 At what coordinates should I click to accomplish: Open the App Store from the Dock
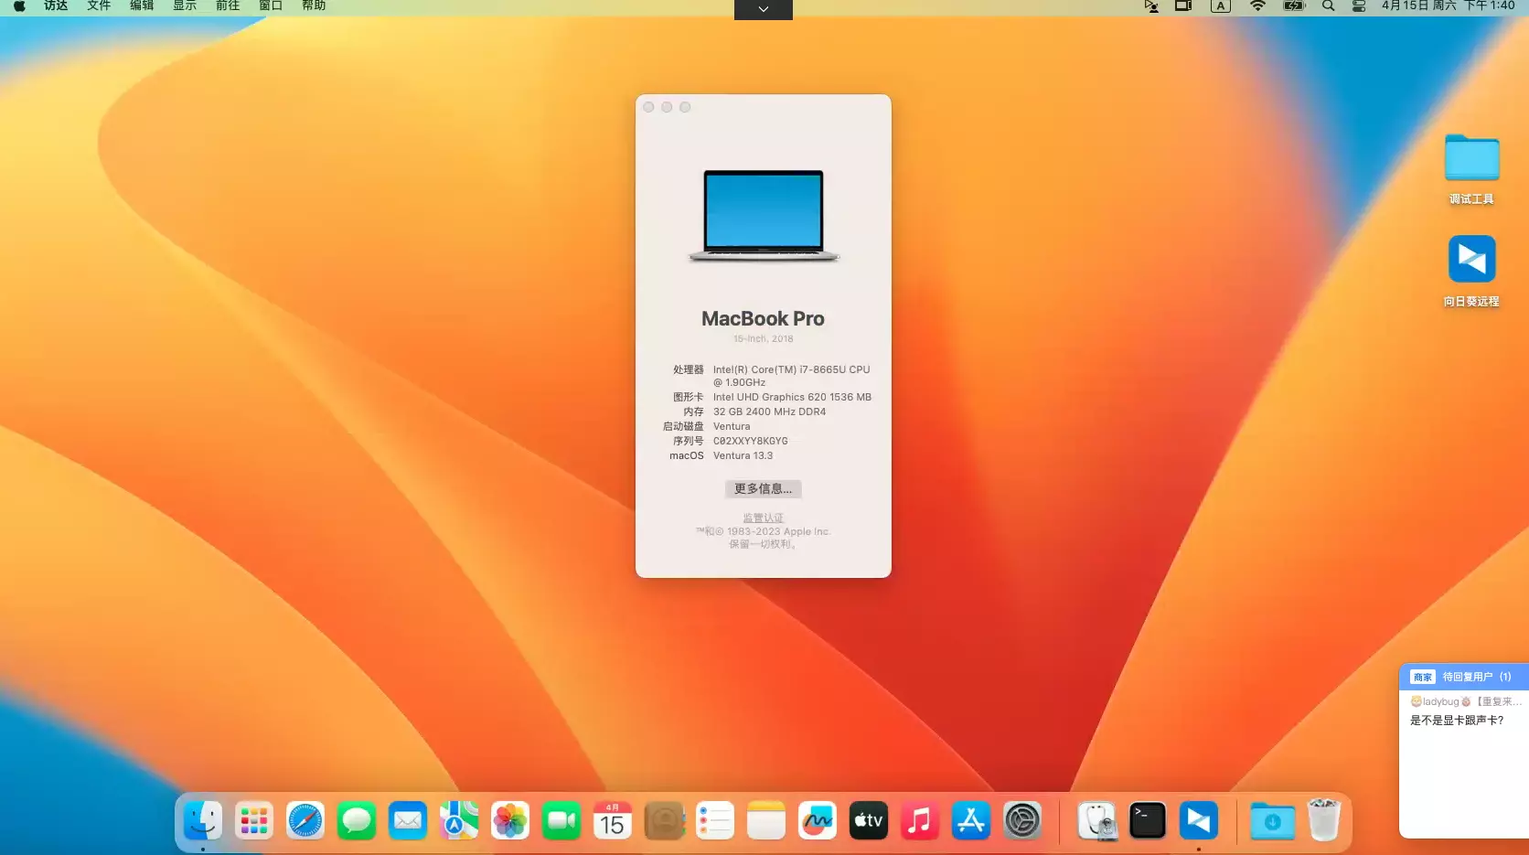click(970, 820)
